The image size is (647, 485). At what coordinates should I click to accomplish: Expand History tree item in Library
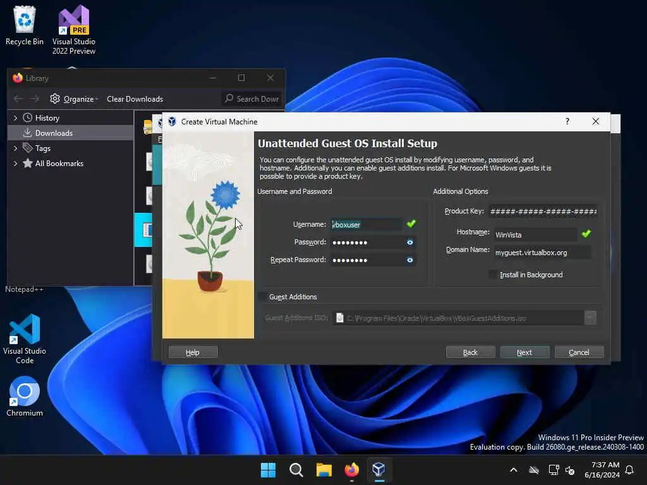click(15, 118)
